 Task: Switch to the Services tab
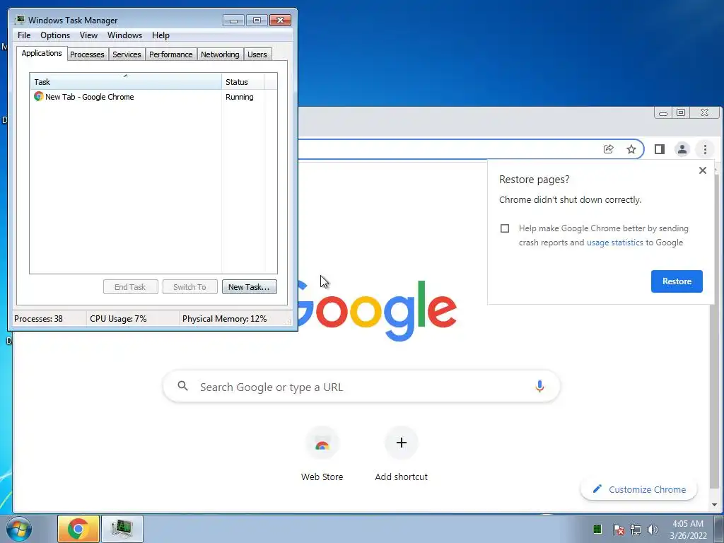pos(127,54)
